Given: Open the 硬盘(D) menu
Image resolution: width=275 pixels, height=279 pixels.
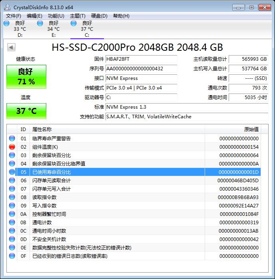Looking at the screenshot, I should pyautogui.click(x=99, y=16).
